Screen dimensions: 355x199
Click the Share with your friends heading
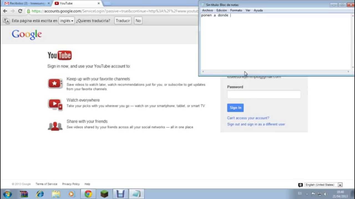tap(87, 121)
